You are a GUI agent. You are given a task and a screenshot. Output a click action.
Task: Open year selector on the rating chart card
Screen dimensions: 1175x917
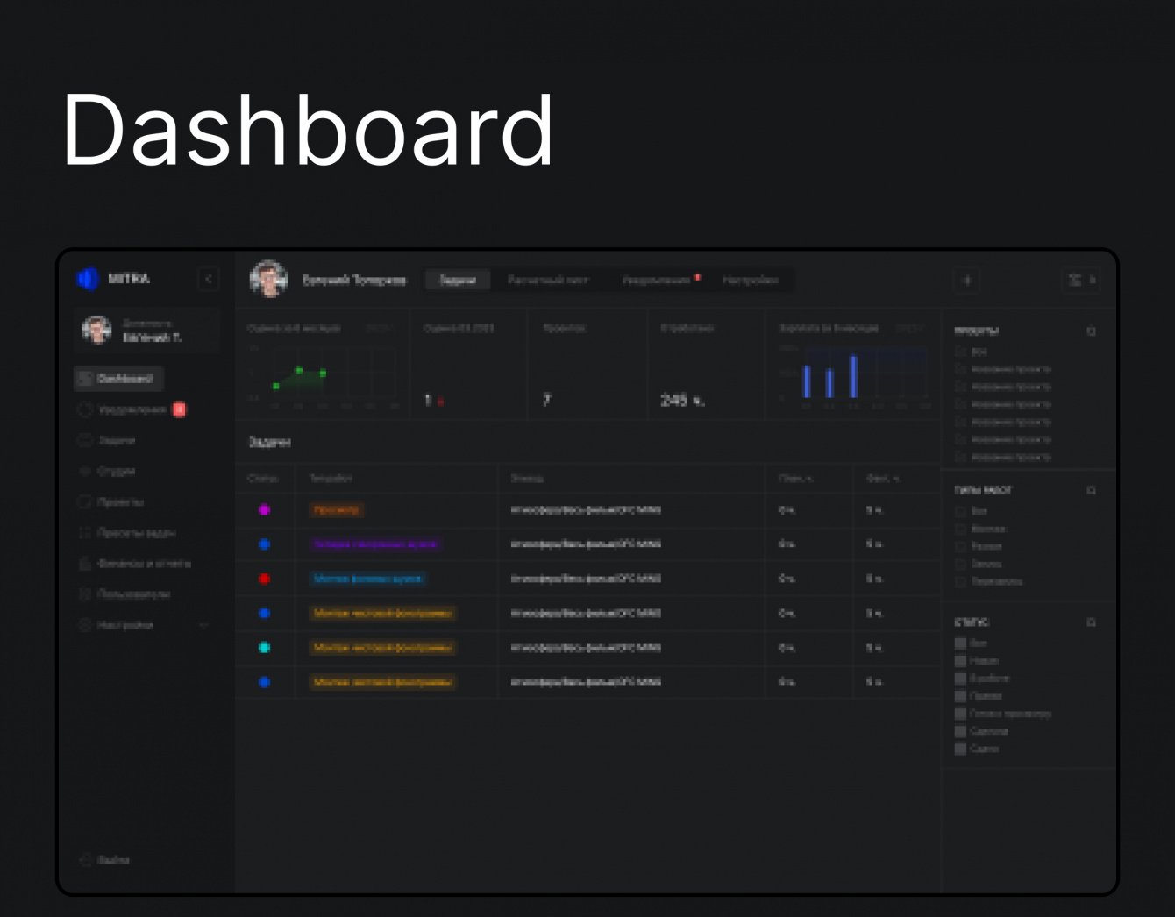tap(379, 328)
